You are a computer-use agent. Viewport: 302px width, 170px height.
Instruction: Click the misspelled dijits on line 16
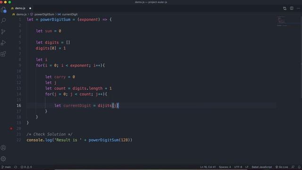(x=105, y=106)
